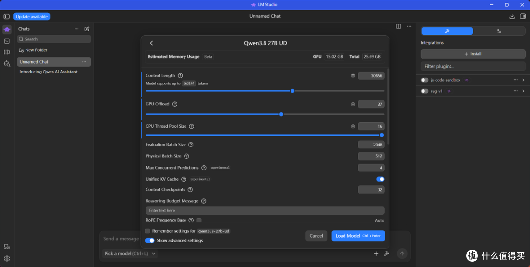Open the Discover models search icon
This screenshot has height=267, width=530.
pos(7,63)
